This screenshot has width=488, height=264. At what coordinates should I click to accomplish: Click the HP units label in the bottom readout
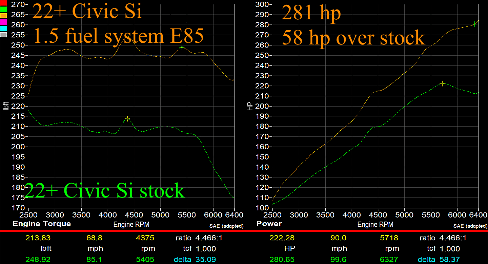(290, 248)
